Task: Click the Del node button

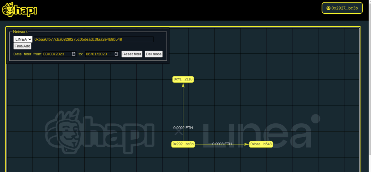Action: [x=154, y=54]
